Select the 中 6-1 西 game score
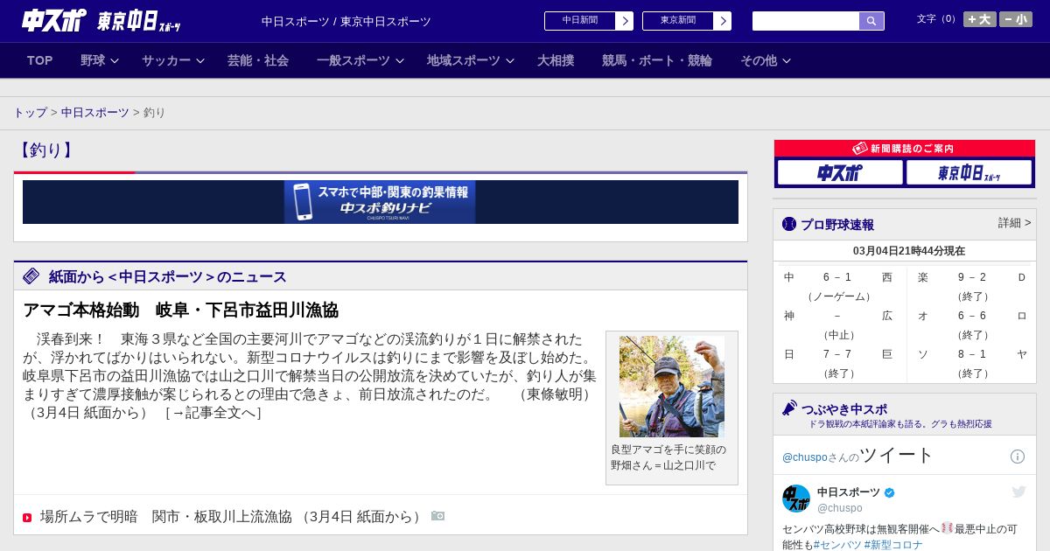This screenshot has width=1050, height=551. (x=837, y=277)
